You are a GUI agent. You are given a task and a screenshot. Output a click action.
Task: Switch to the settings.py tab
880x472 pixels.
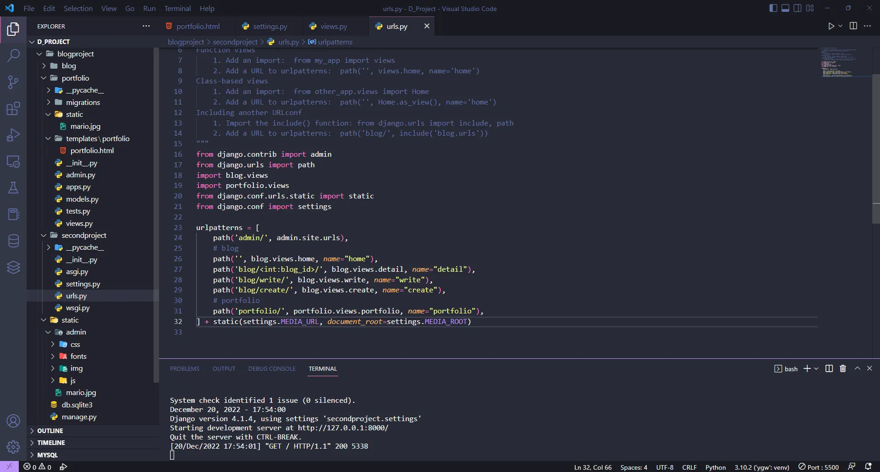tap(269, 27)
